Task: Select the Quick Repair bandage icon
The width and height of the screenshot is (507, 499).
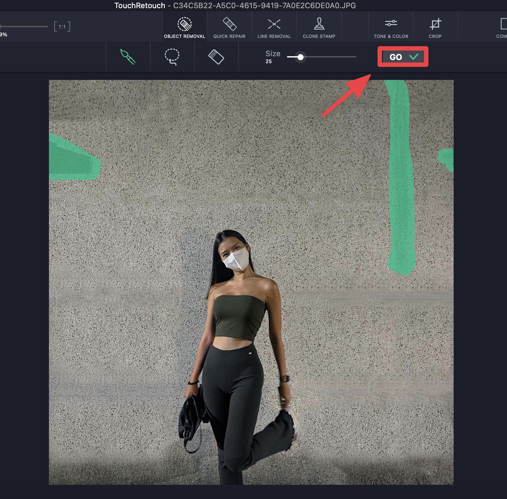Action: [230, 24]
